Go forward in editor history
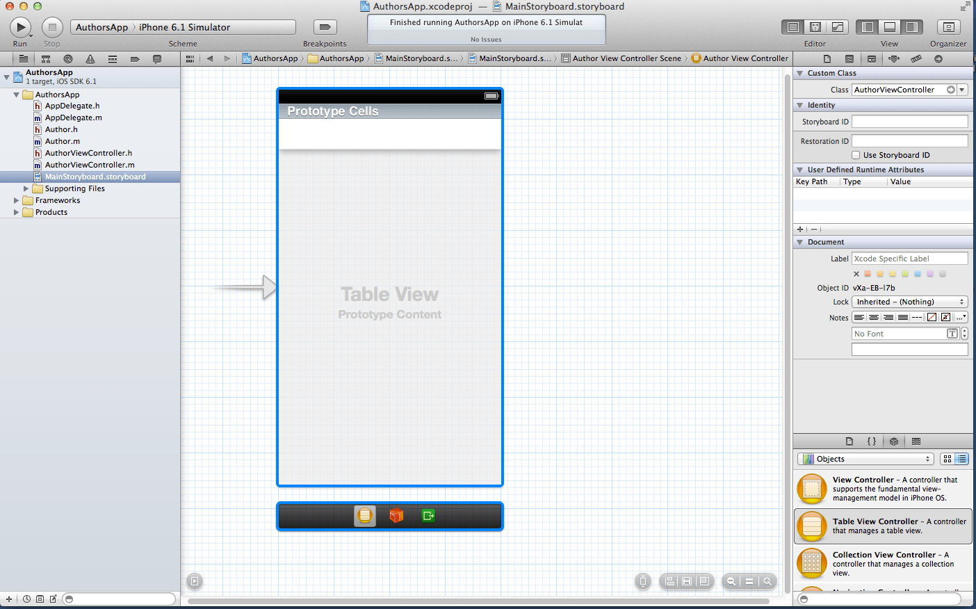 click(227, 59)
